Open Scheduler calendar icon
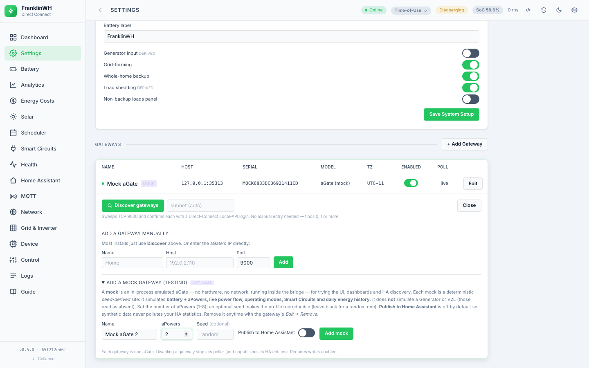Image resolution: width=589 pixels, height=368 pixels. click(x=13, y=133)
